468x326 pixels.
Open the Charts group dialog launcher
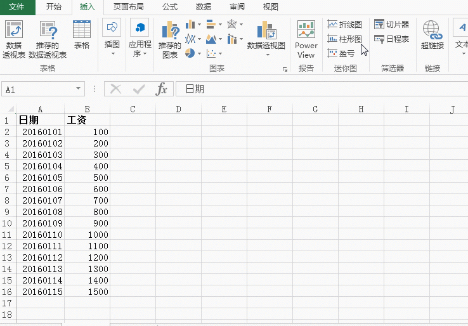(285, 68)
